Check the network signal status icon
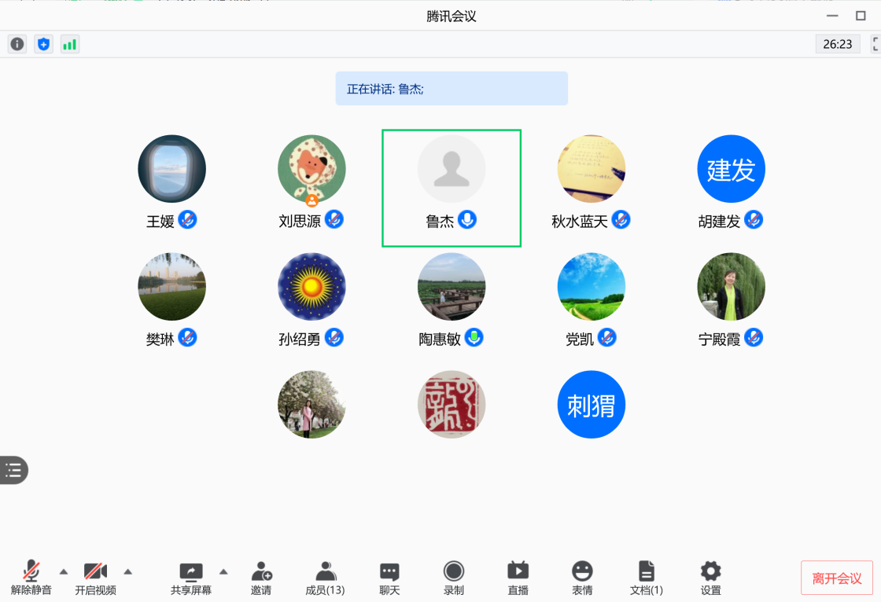This screenshot has width=881, height=602. pyautogui.click(x=70, y=44)
